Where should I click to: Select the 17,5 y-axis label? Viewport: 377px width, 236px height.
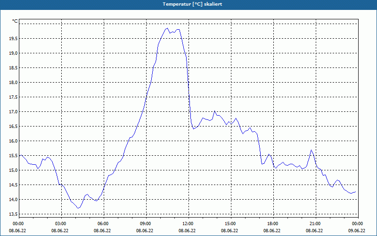pyautogui.click(x=13, y=97)
